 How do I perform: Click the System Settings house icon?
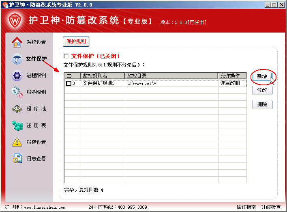(x=17, y=42)
